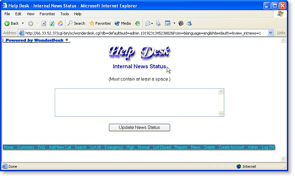Click the Edit page icon

[x=167, y=23]
